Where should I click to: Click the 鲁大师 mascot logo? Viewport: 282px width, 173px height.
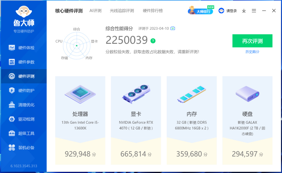(24, 12)
